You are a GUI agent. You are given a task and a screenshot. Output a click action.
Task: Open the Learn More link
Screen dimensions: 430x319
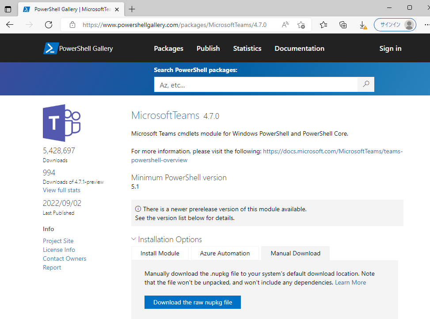pyautogui.click(x=350, y=283)
